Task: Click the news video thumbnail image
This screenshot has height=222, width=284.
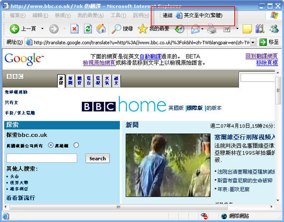Action: point(168,165)
